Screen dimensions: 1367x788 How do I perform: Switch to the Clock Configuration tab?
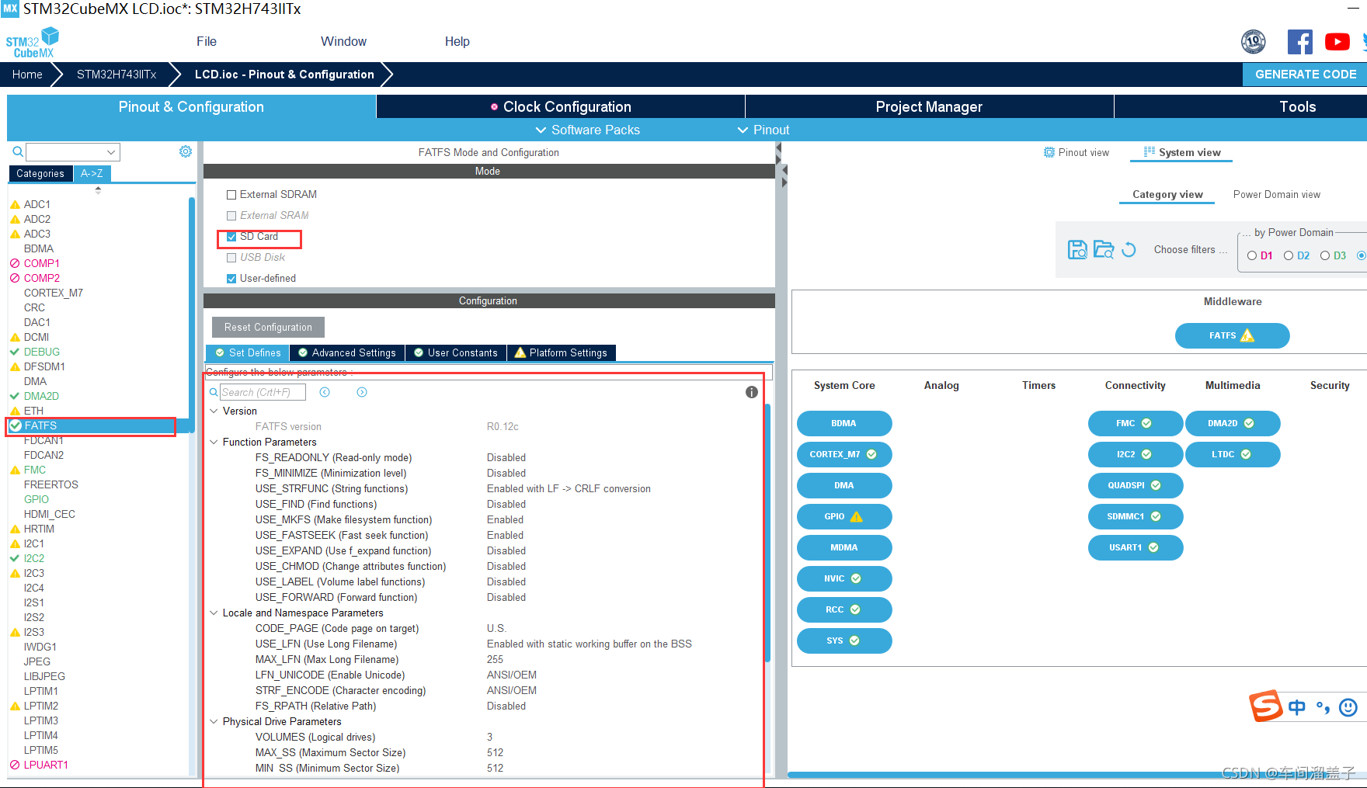pyautogui.click(x=561, y=106)
